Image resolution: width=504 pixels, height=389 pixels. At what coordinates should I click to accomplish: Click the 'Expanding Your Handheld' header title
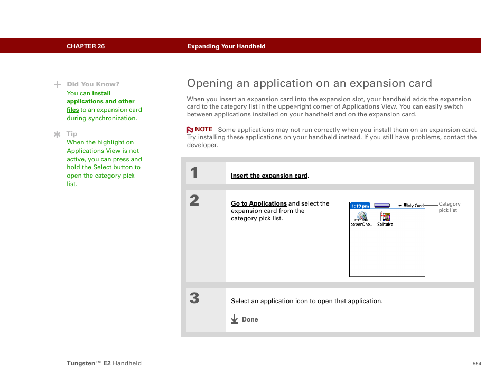coord(226,46)
